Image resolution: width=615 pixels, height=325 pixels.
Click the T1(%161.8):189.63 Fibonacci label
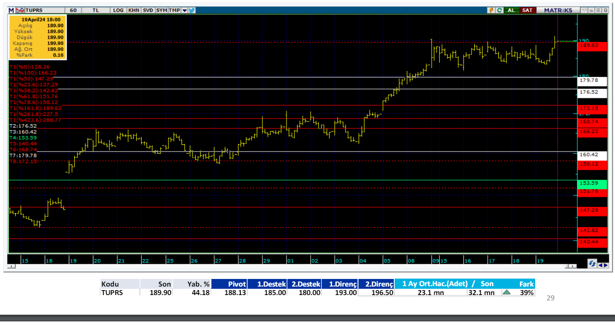35,108
